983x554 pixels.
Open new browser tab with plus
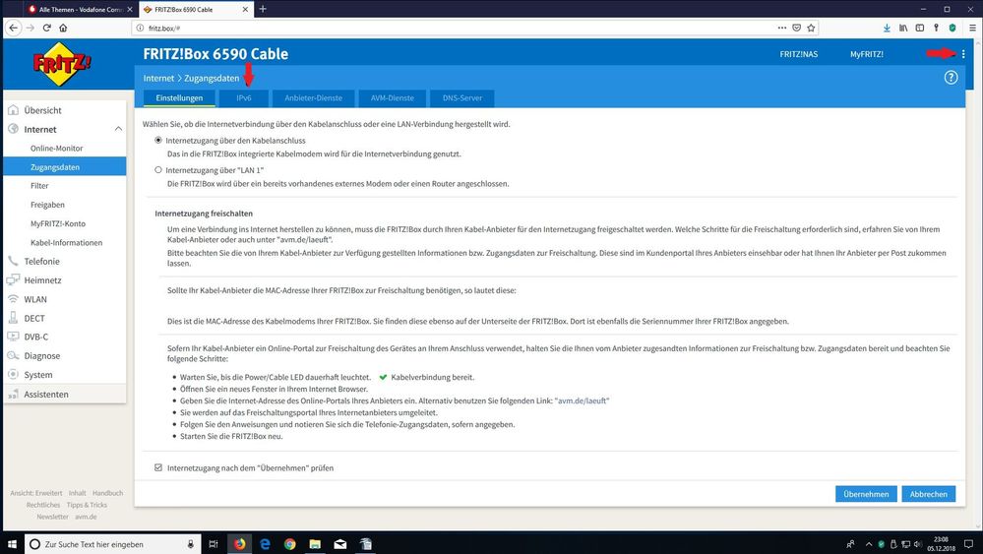tap(263, 9)
